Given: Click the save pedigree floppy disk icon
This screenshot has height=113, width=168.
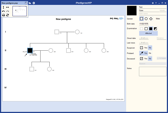Looking at the screenshot, I should point(26,3).
